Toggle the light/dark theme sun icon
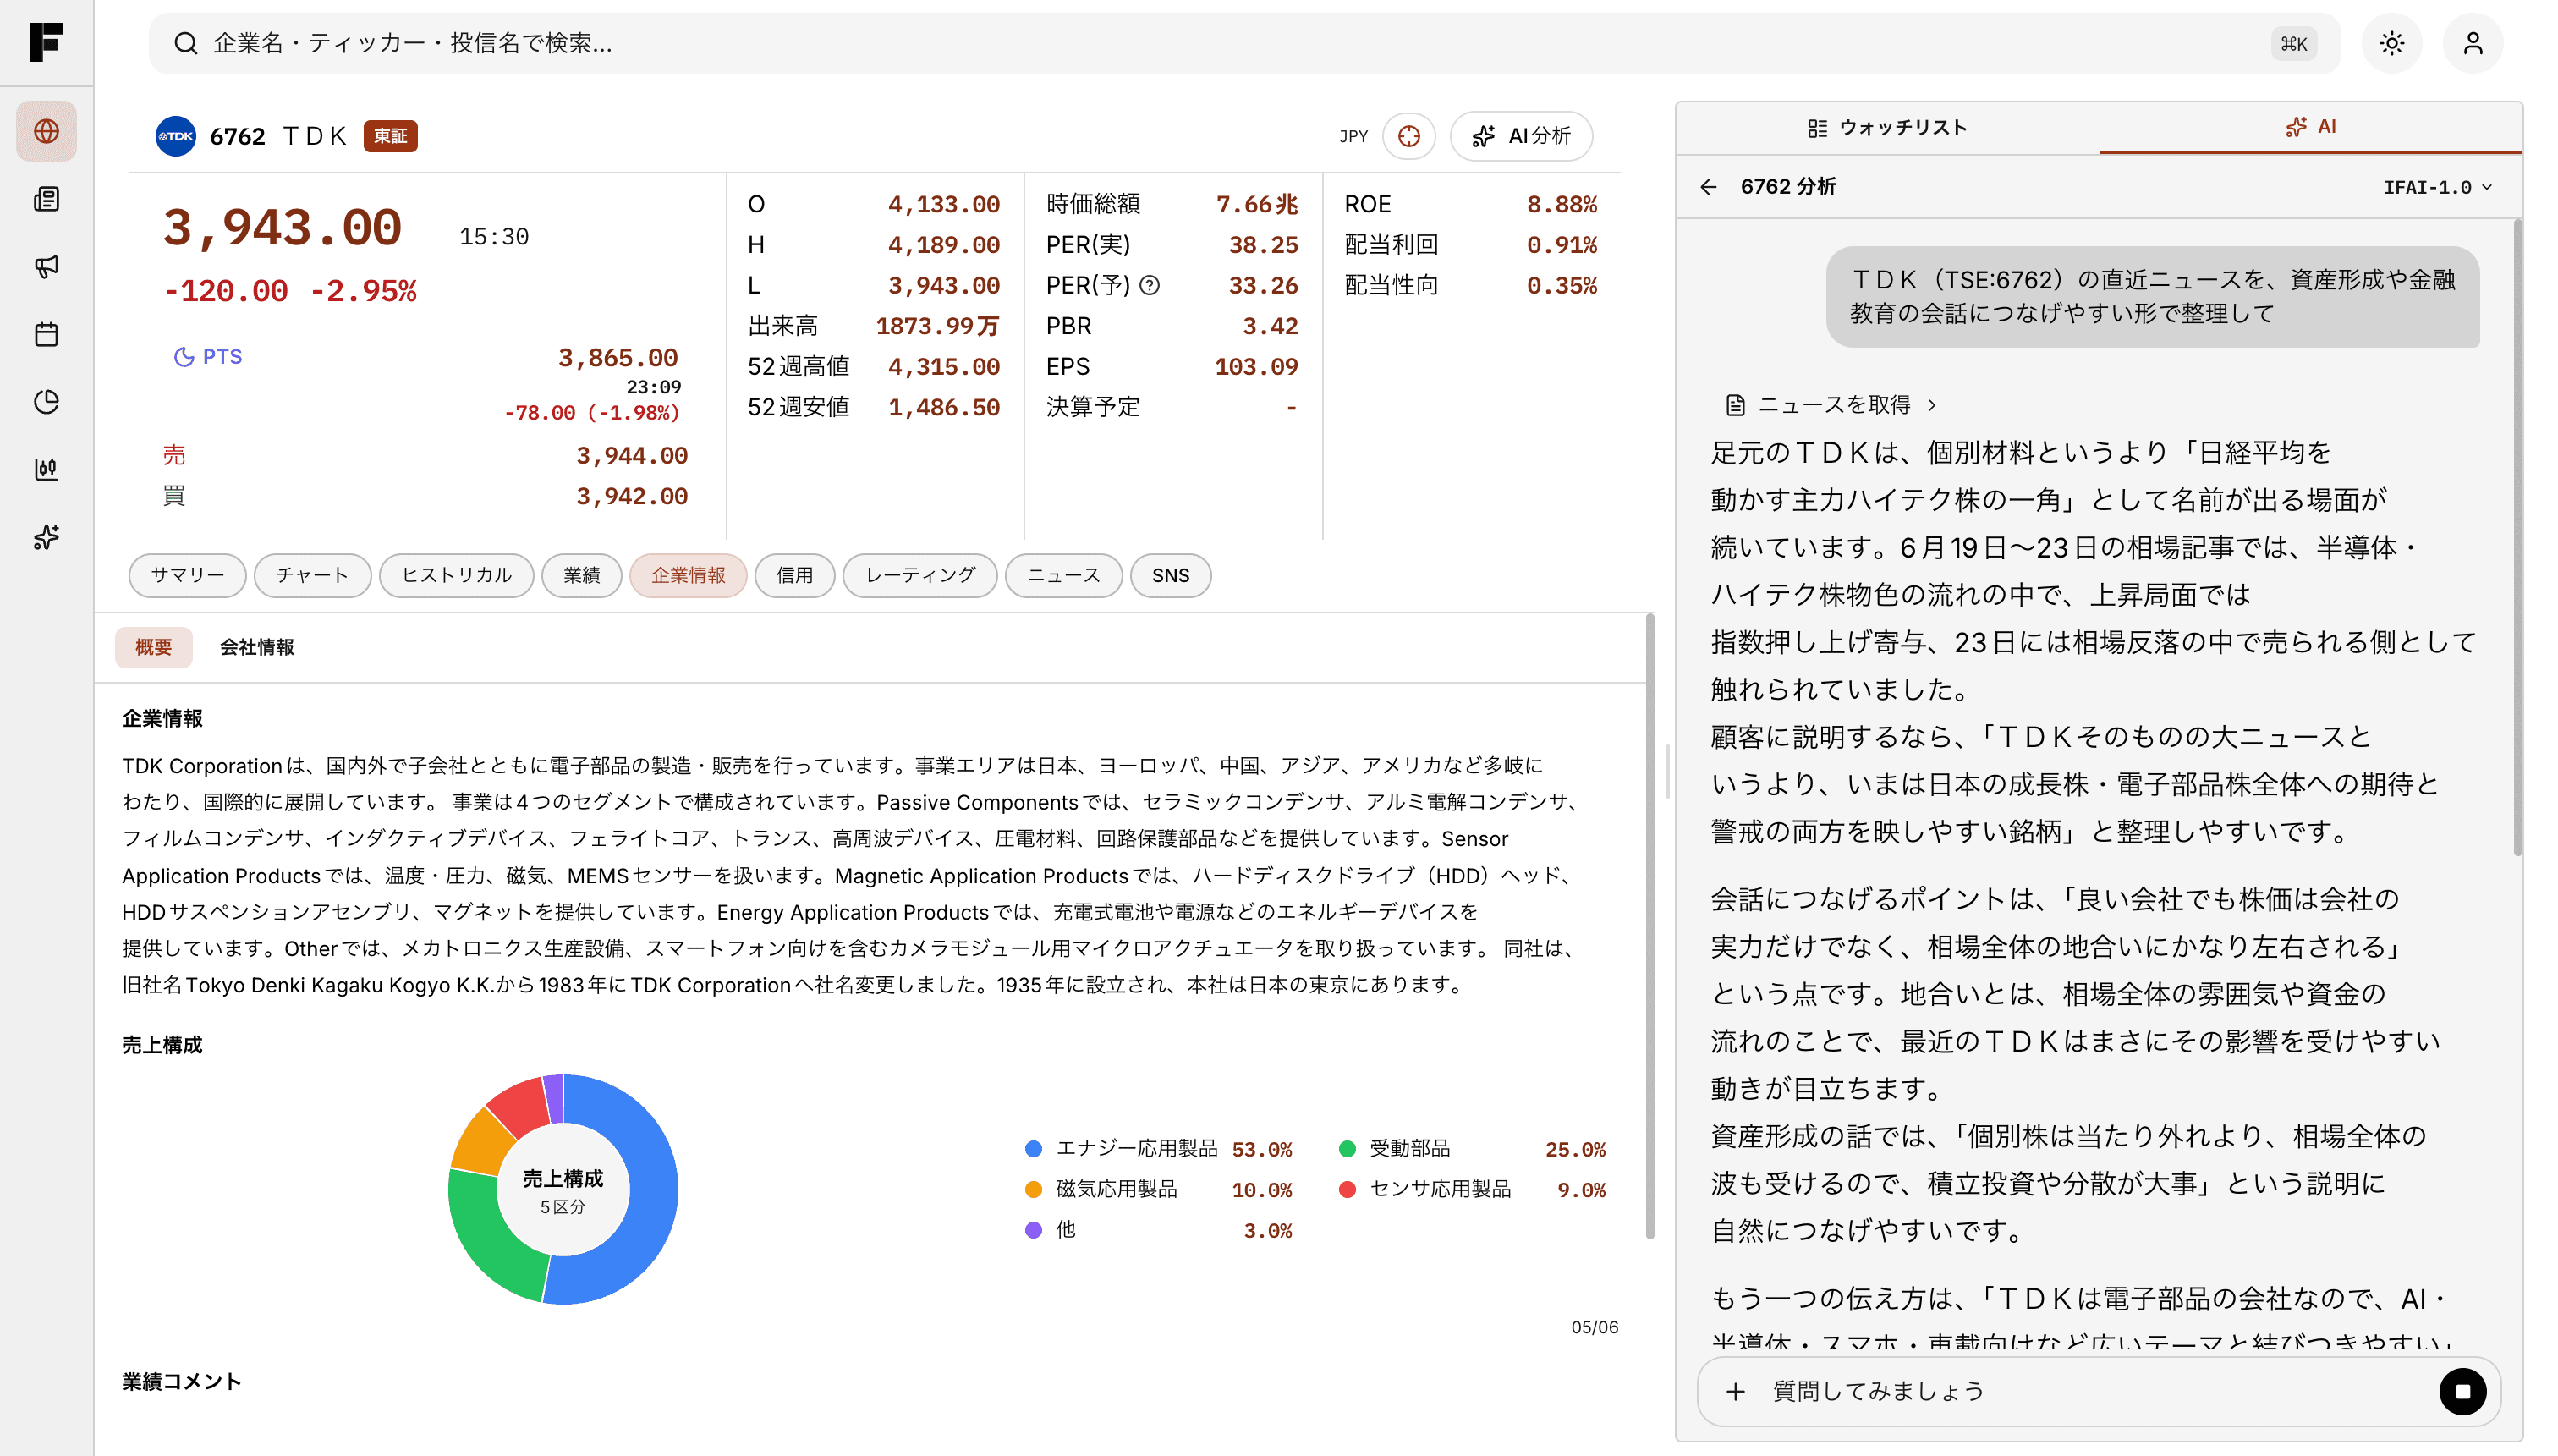Image resolution: width=2558 pixels, height=1456 pixels. (2391, 43)
